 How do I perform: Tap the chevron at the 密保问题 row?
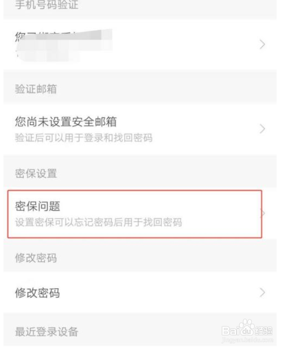pos(263,214)
